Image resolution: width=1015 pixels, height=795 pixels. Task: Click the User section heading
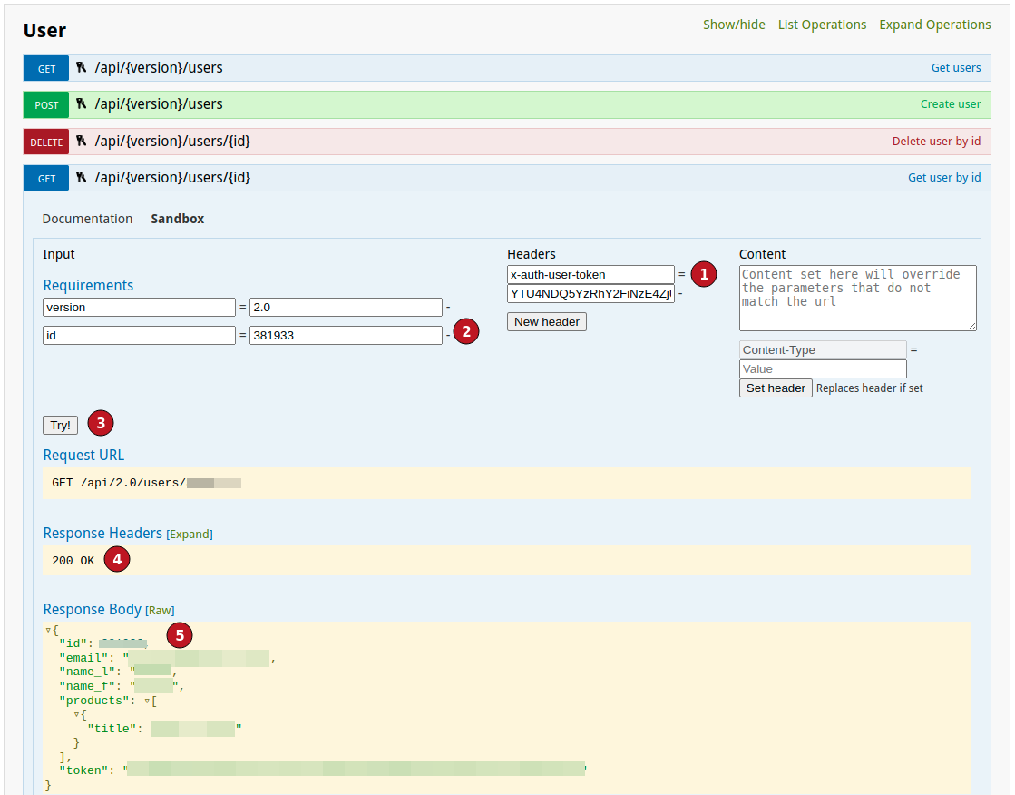(x=44, y=31)
